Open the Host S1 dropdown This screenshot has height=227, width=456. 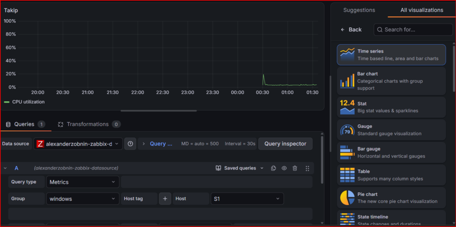[x=247, y=199]
